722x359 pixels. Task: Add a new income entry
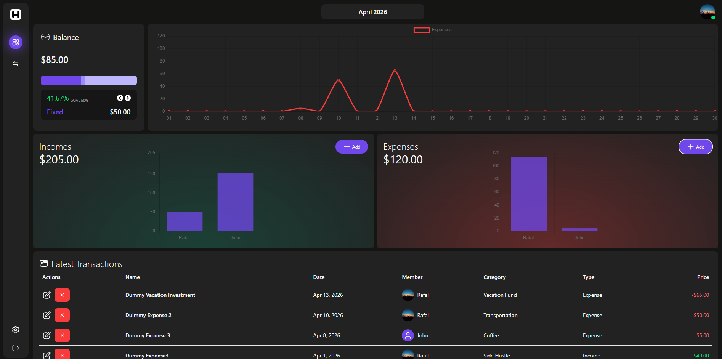point(351,147)
